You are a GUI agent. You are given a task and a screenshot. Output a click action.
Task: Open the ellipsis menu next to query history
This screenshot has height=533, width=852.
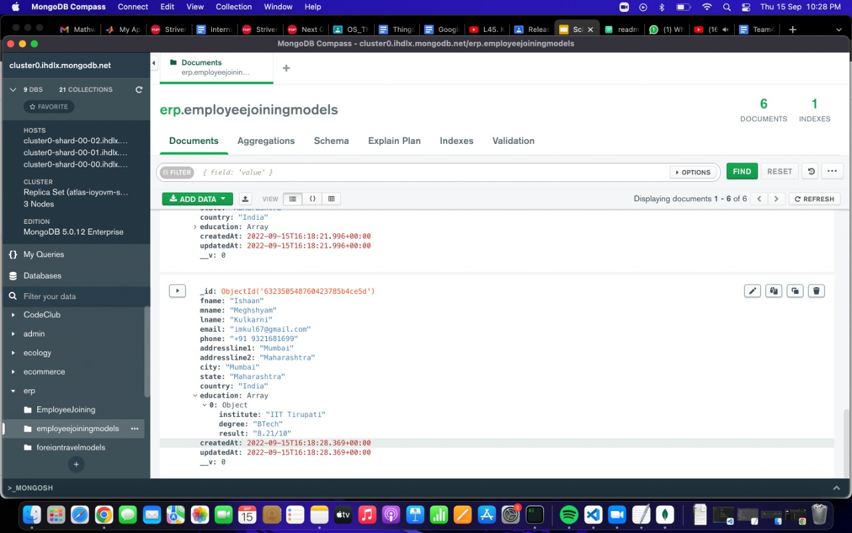pyautogui.click(x=832, y=171)
